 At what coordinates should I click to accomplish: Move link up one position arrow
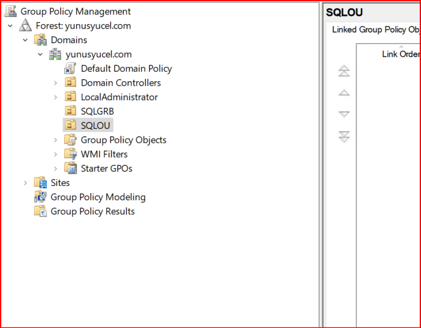click(x=344, y=93)
